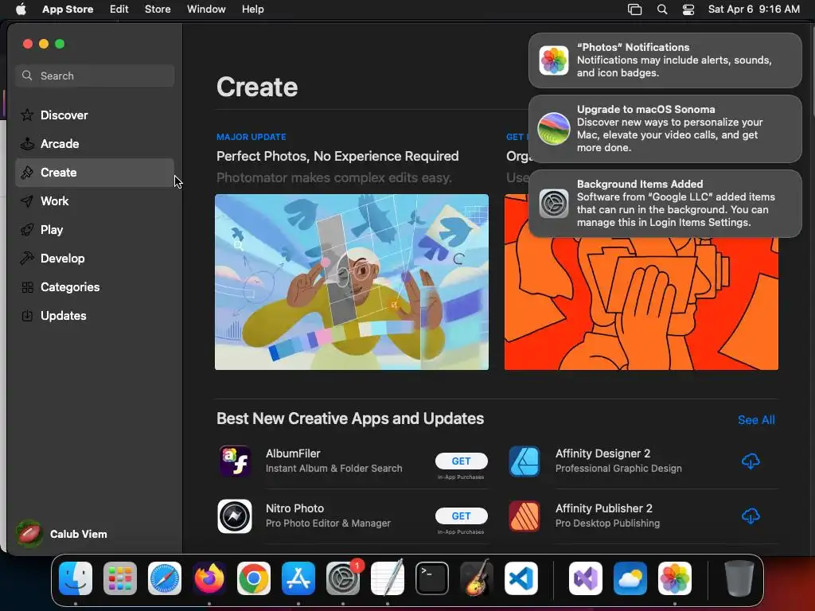Open System Settings from the Dock
This screenshot has width=815, height=611.
[343, 578]
